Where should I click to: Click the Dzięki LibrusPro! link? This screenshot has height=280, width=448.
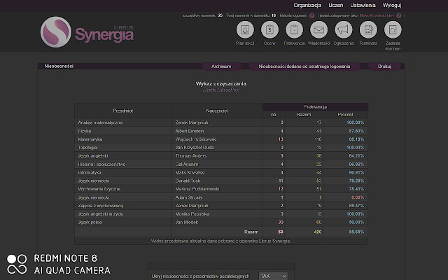(x=221, y=90)
